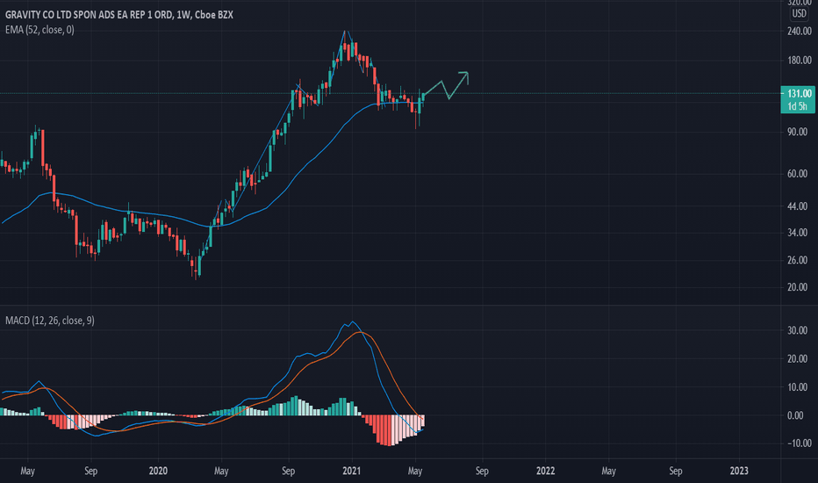Click the MACD 0.00 scale label

[x=795, y=415]
